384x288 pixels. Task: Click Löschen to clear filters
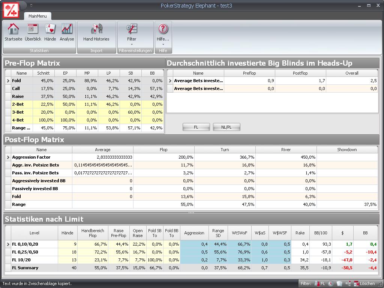pyautogui.click(x=364, y=283)
